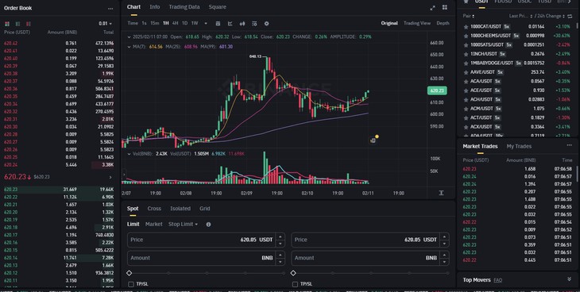Enable TP/SL checkbox on sell form

295,284
